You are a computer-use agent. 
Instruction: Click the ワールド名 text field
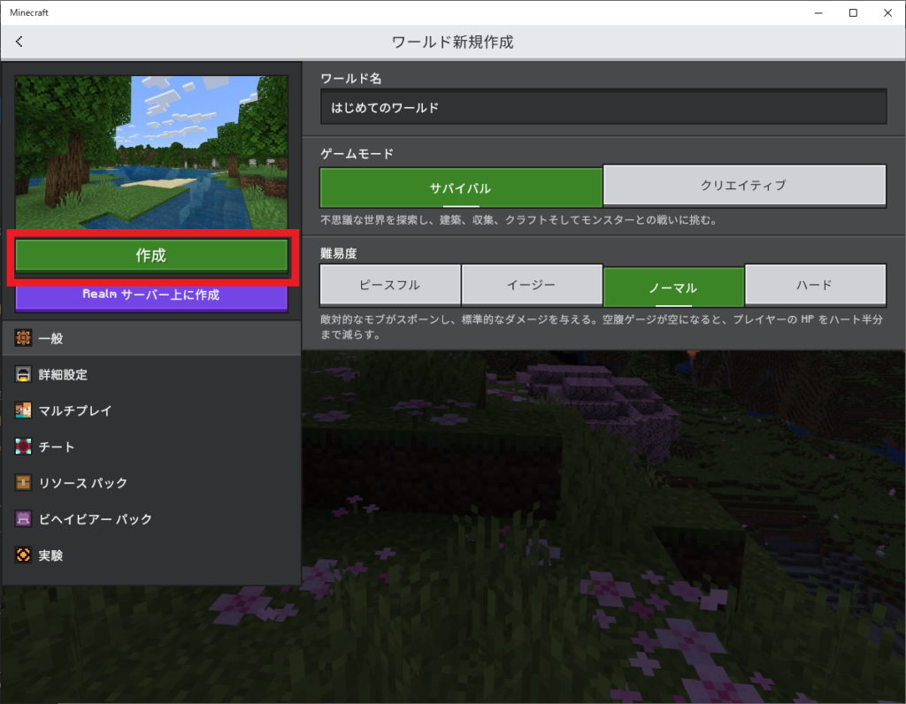603,107
